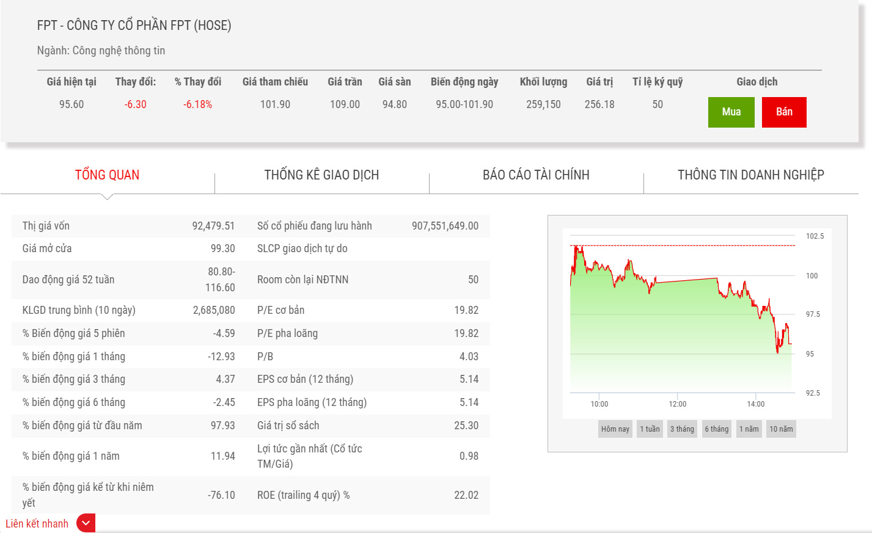
Task: Choose the 6 tháng chart period
Action: (716, 429)
